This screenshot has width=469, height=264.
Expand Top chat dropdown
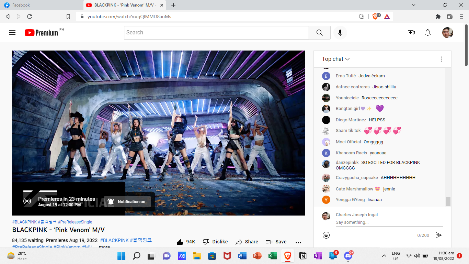coord(336,59)
